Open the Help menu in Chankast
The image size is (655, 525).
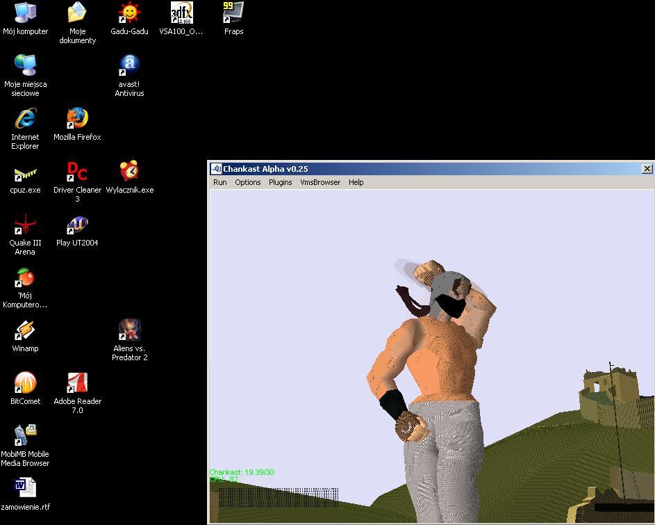pyautogui.click(x=356, y=182)
